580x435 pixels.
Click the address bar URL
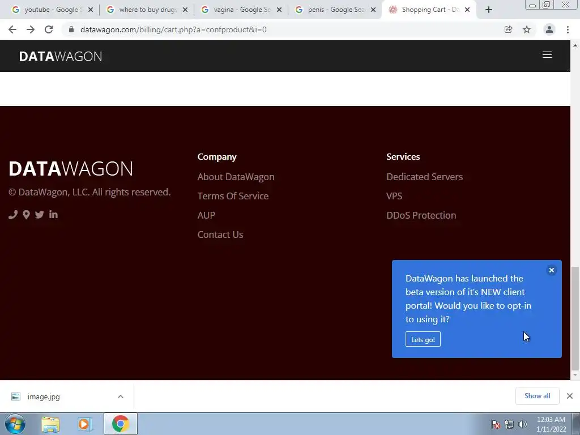[x=173, y=29]
